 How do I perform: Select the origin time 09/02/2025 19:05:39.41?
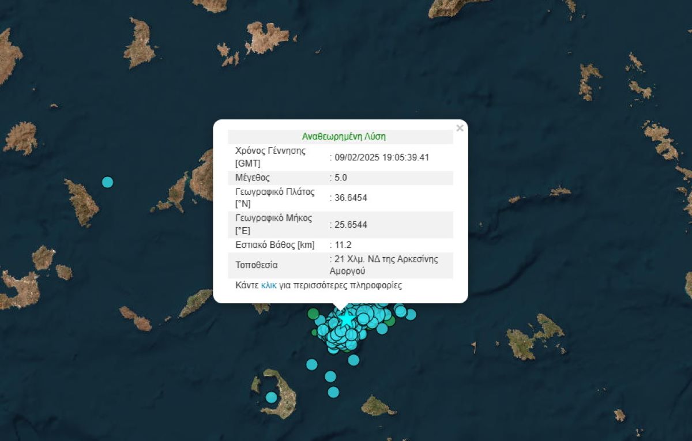click(382, 157)
